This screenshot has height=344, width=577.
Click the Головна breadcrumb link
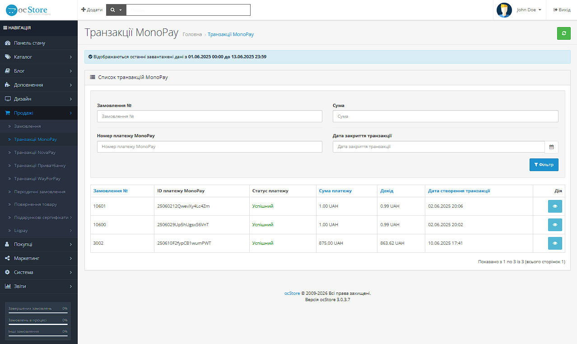coord(192,34)
